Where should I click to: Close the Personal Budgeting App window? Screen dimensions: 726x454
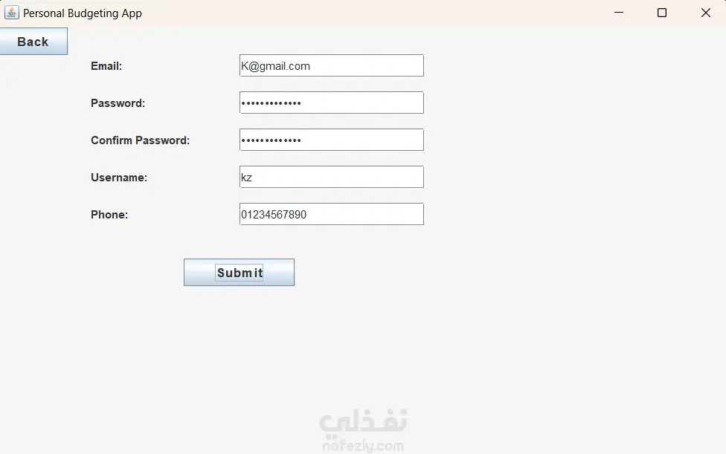click(705, 13)
